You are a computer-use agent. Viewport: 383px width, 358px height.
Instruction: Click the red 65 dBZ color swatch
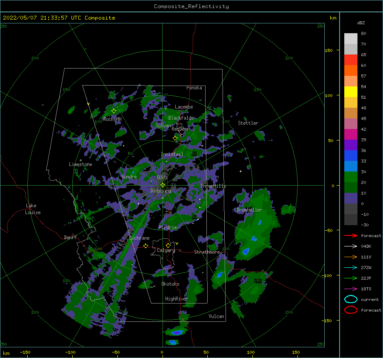click(351, 60)
